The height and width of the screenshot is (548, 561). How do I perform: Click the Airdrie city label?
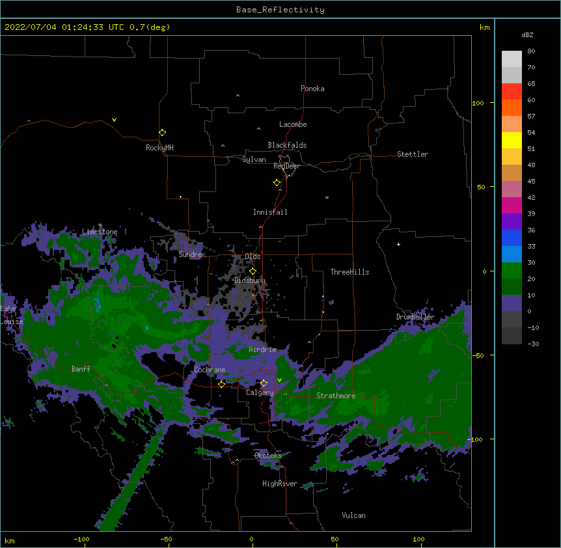click(x=263, y=349)
